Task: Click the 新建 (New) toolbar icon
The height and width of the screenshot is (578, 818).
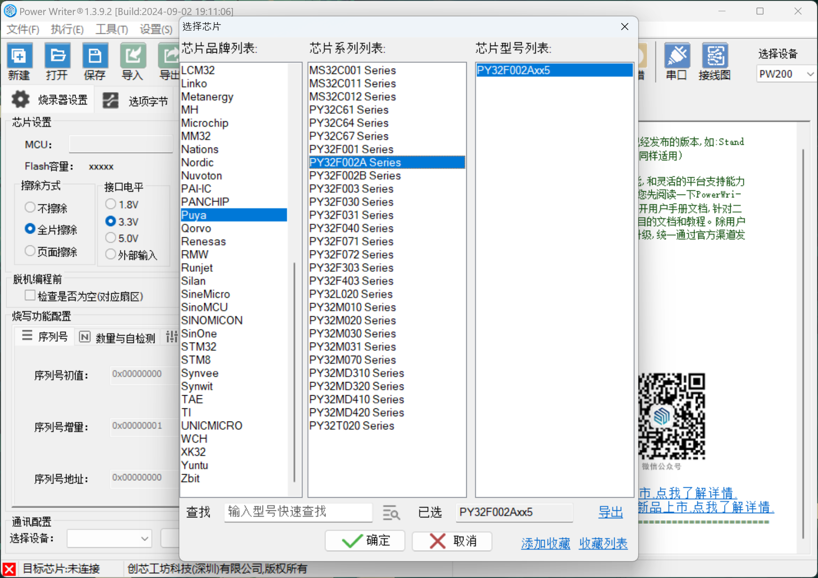Action: pyautogui.click(x=19, y=62)
